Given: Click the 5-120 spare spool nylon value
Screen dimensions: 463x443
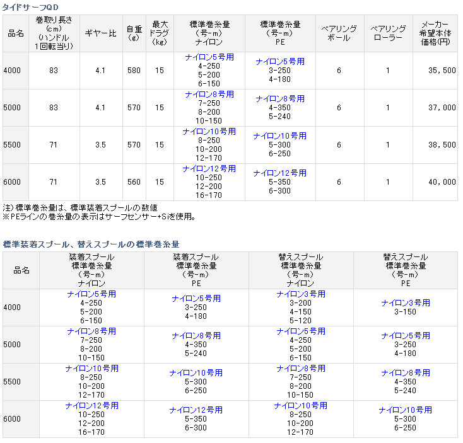Looking at the screenshot, I should click(300, 321).
